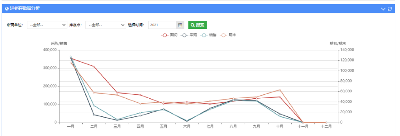This screenshot has height=136, width=400.
Task: Click the green 搜索 button
Action: [197, 25]
